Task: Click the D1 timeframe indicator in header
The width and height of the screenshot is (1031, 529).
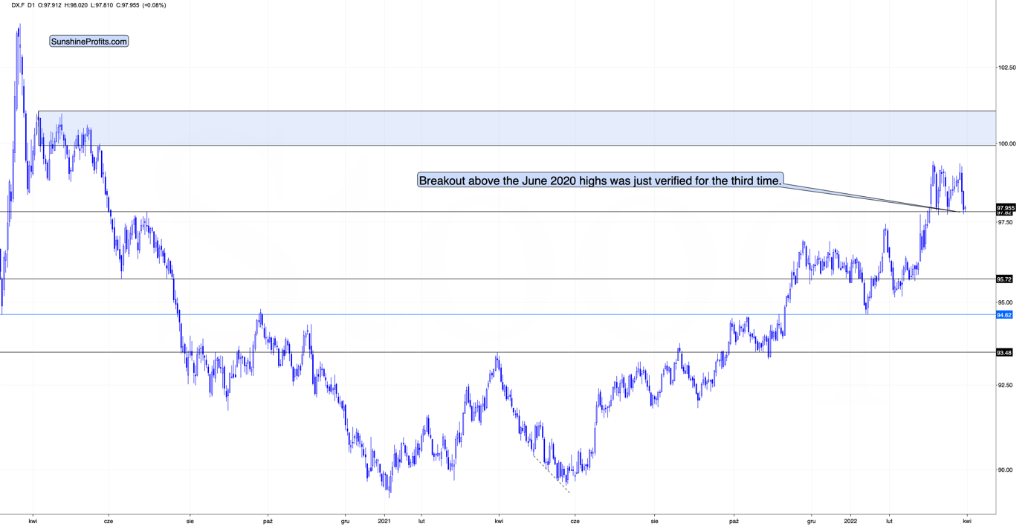Action: click(x=33, y=5)
